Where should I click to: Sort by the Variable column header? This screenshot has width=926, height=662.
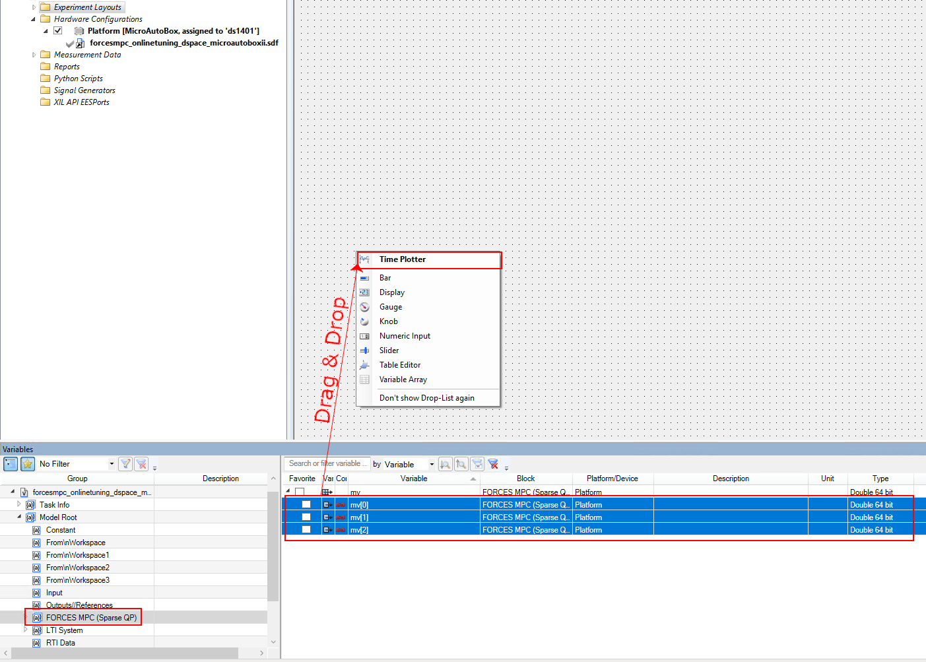tap(414, 479)
